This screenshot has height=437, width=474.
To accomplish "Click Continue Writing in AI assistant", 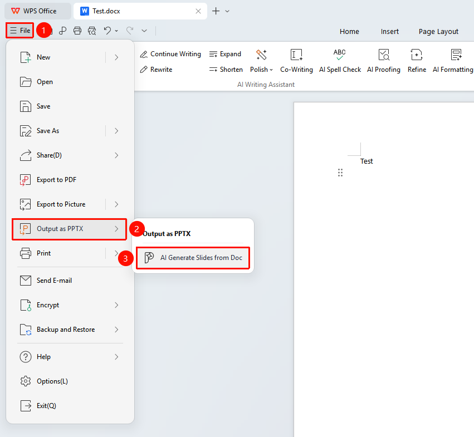I will (x=170, y=54).
